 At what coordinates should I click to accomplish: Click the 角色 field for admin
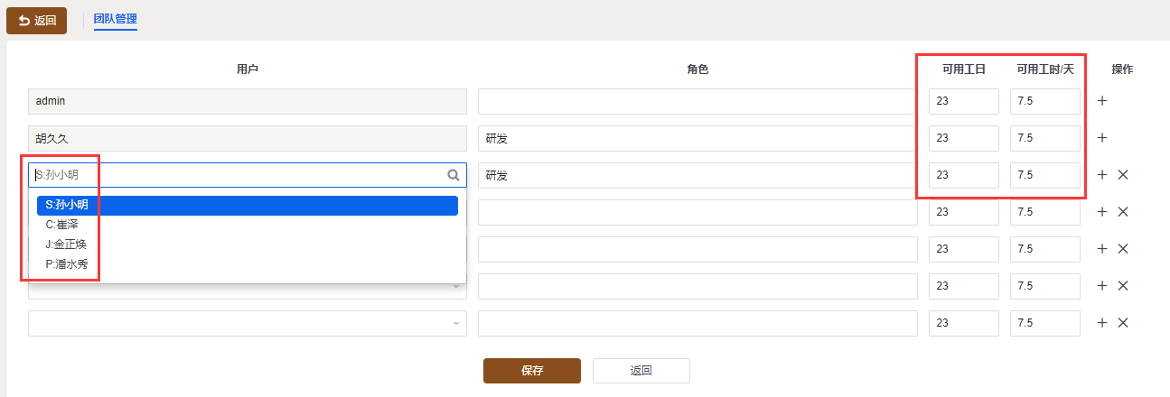click(x=697, y=101)
